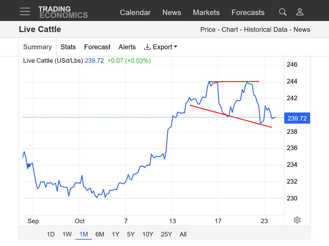Open the search magnifier icon
The height and width of the screenshot is (246, 329).
[282, 12]
